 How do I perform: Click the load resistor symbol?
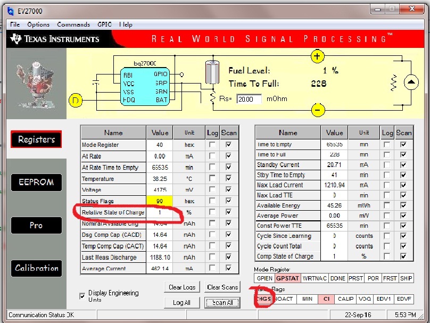point(394,82)
